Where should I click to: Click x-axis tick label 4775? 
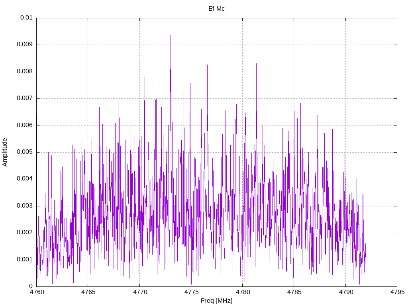(191, 292)
